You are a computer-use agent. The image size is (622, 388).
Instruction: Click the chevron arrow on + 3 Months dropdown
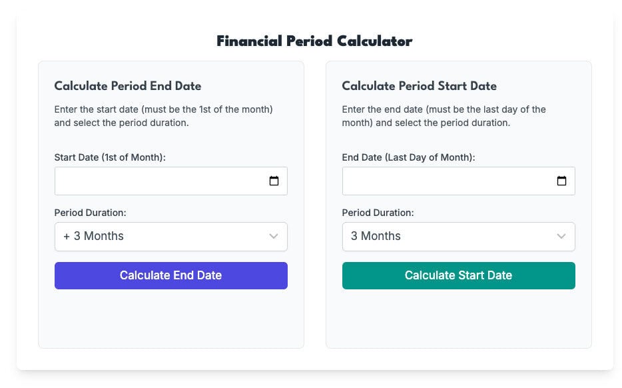[273, 236]
